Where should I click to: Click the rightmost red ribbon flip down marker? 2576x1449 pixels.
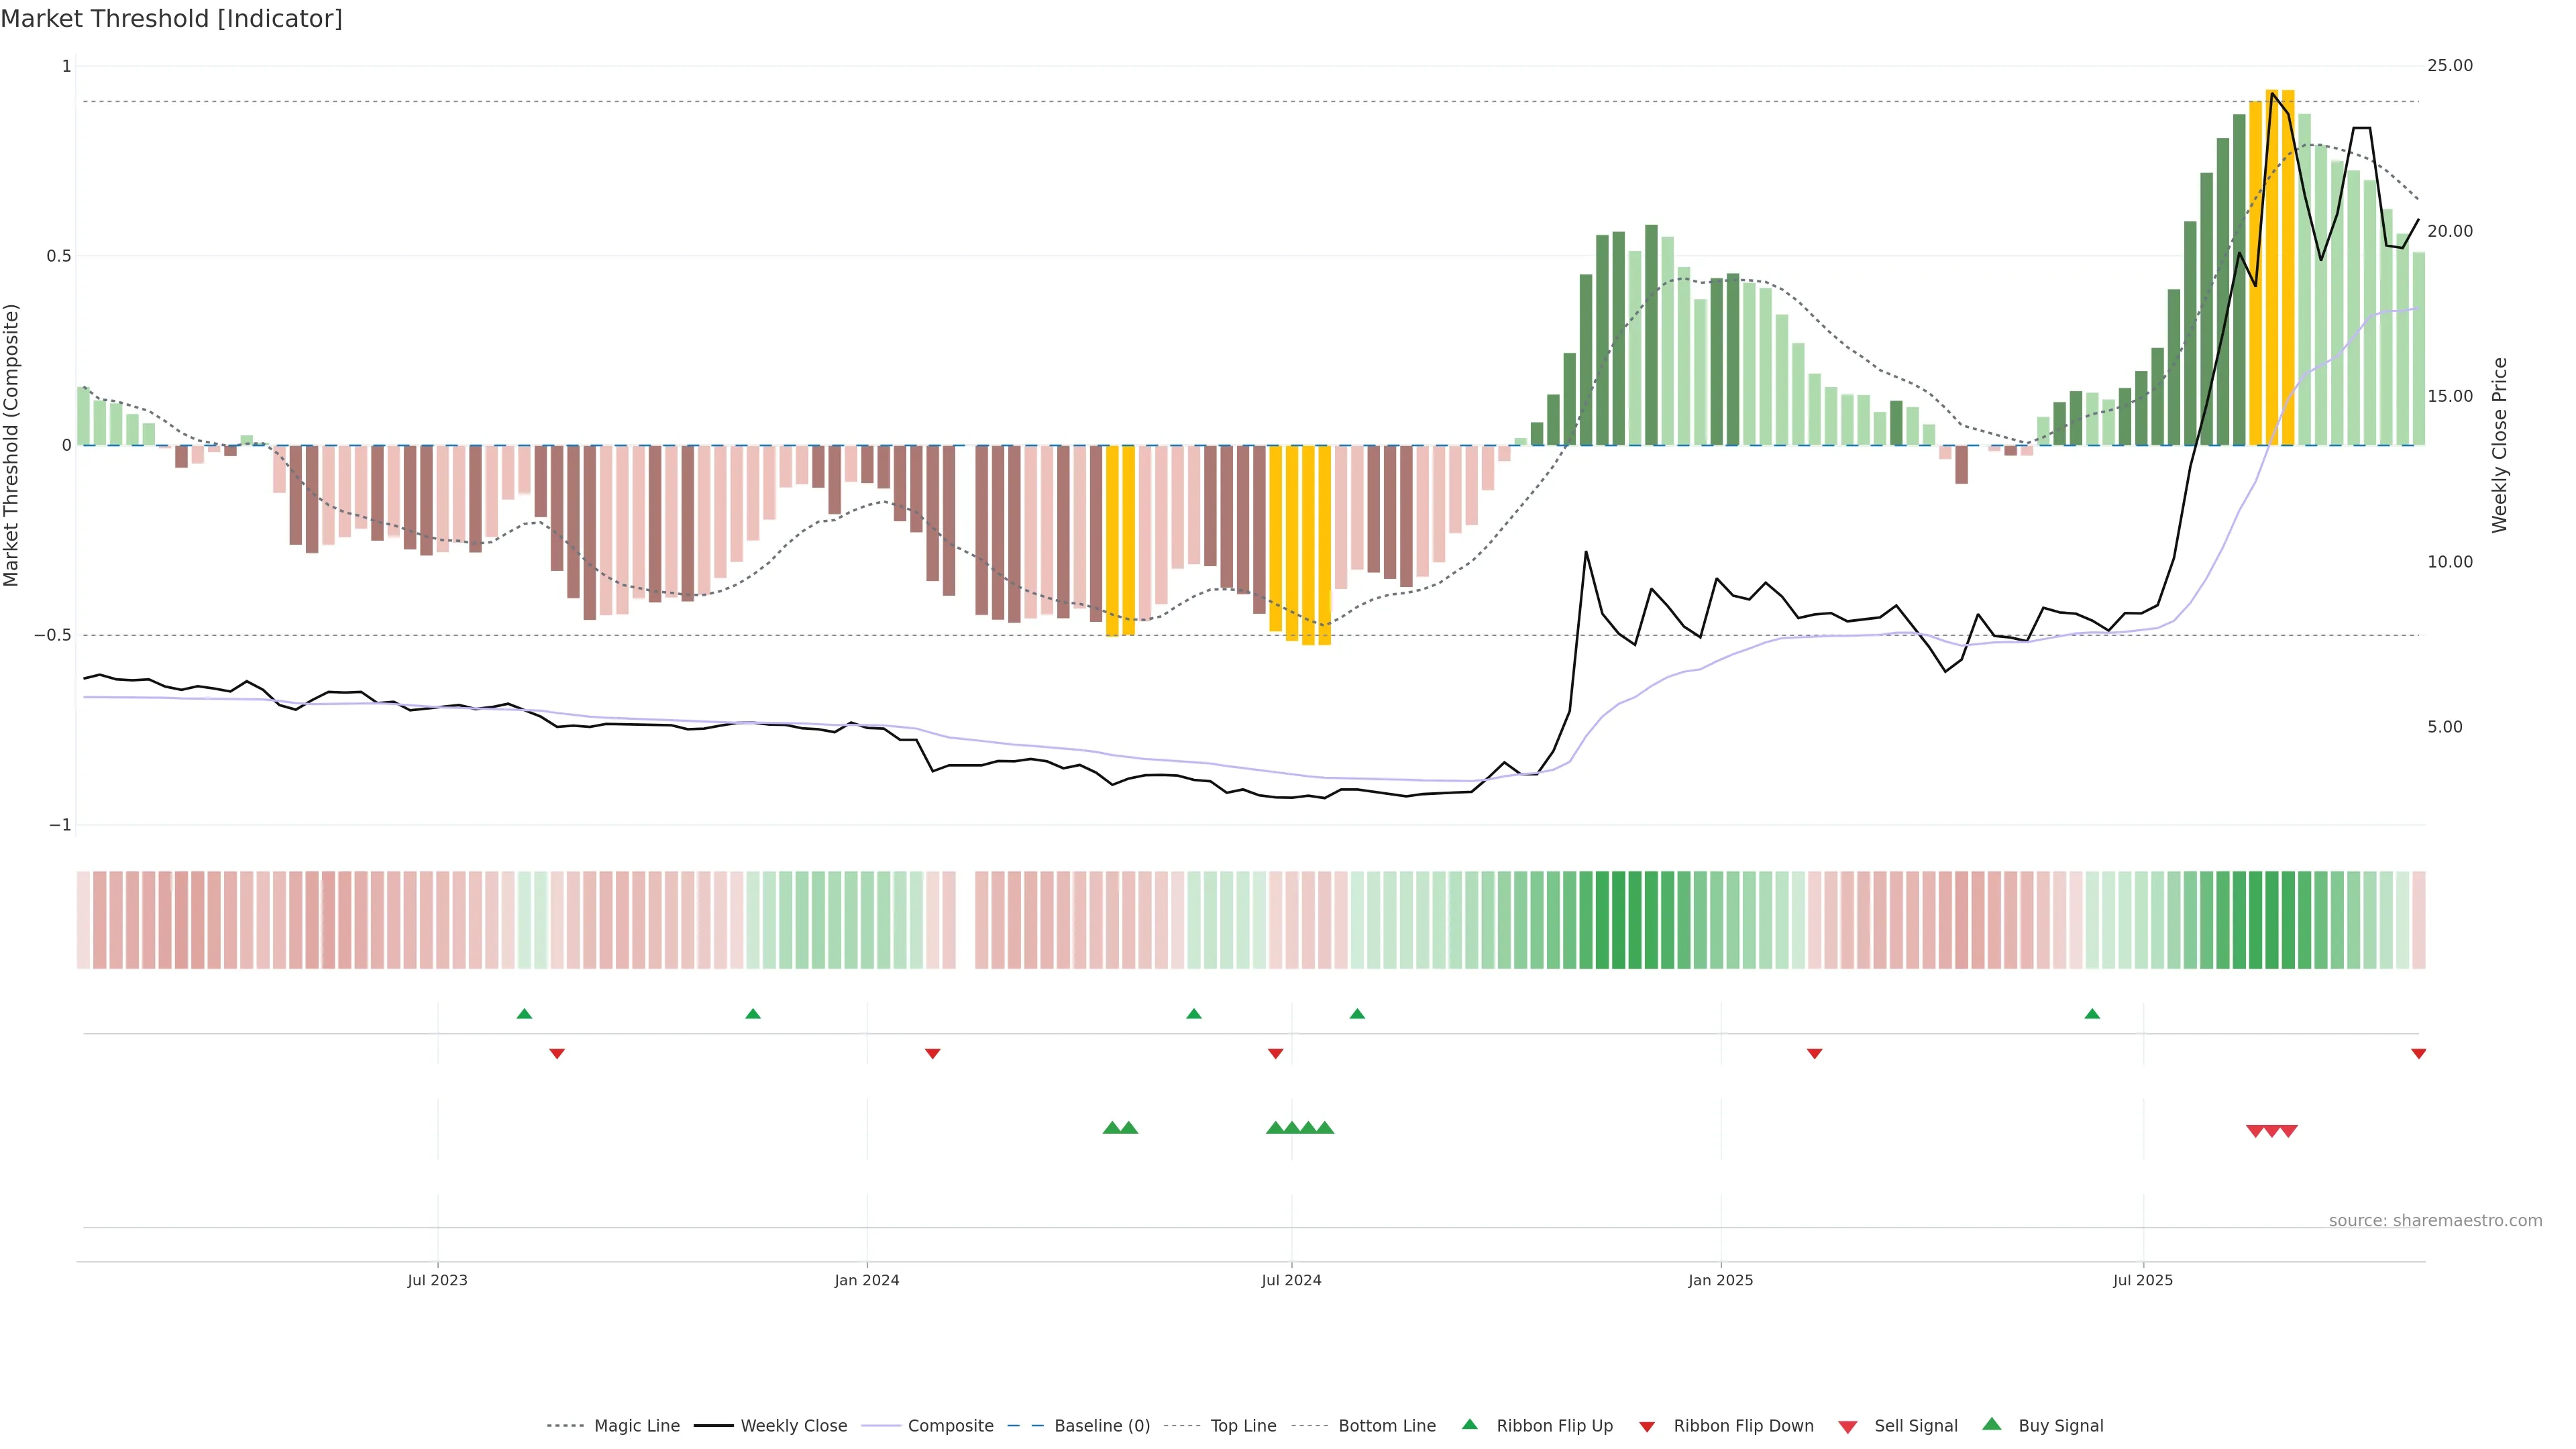(x=2418, y=1054)
